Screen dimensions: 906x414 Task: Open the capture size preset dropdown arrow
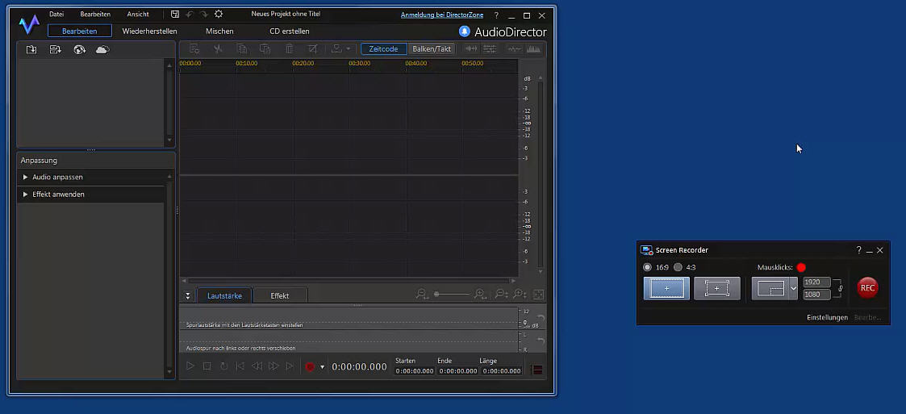(793, 288)
